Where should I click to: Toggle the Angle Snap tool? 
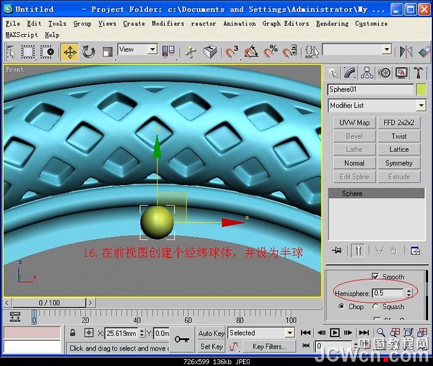251,52
